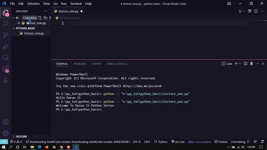This screenshot has width=267, height=150.
Task: Start Go Live server
Action: point(178,142)
